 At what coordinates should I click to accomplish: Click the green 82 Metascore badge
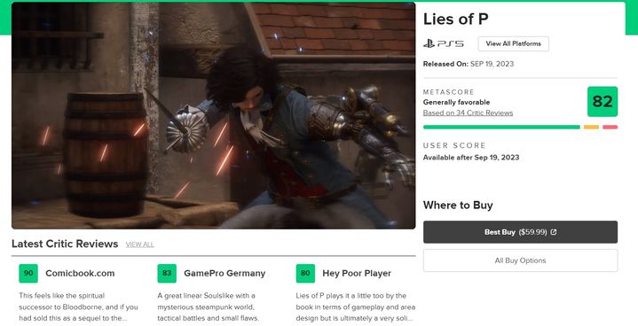click(603, 102)
